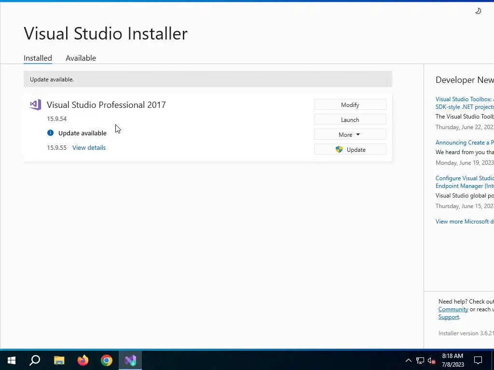The height and width of the screenshot is (370, 494).
Task: Show hidden system tray icons
Action: [408, 360]
